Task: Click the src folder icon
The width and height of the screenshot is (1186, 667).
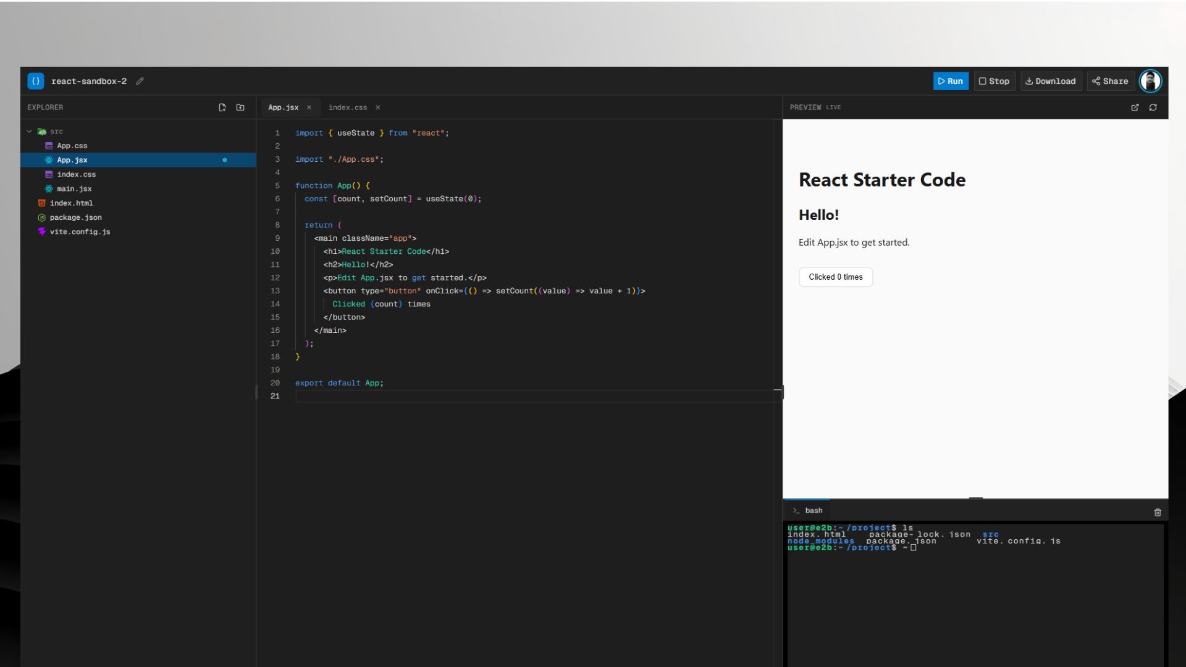Action: point(41,132)
